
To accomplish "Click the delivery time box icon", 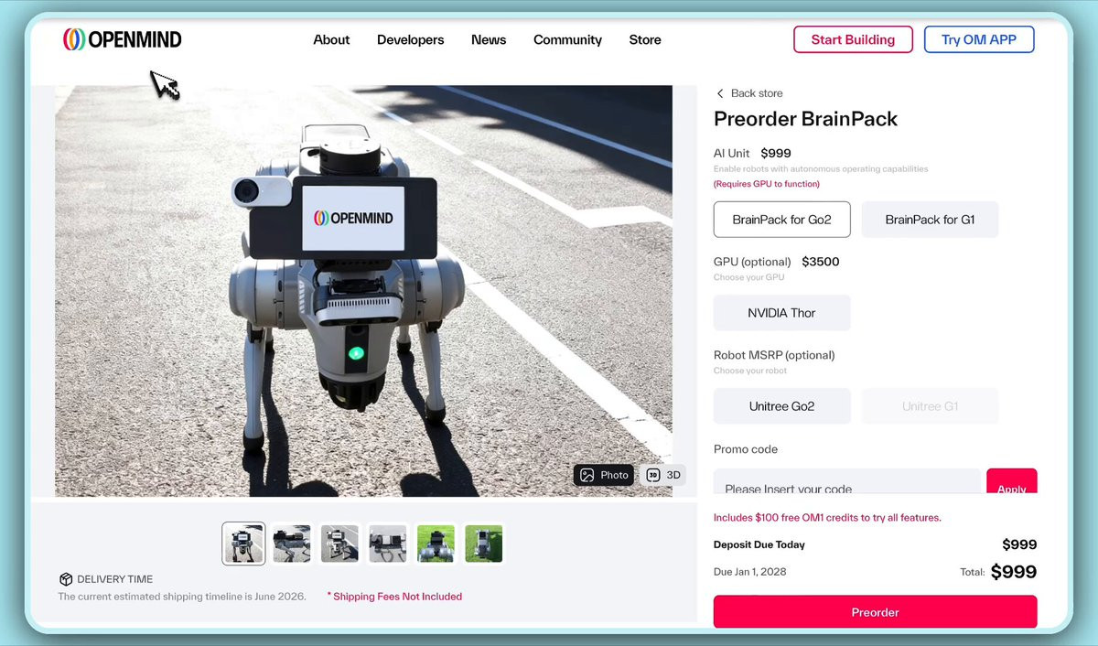I will (66, 579).
